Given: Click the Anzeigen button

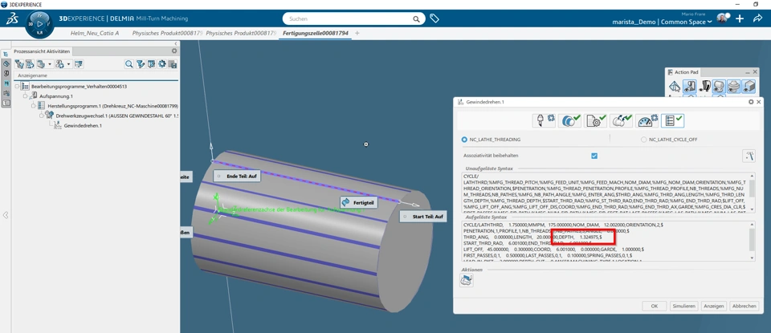Looking at the screenshot, I should (x=713, y=306).
